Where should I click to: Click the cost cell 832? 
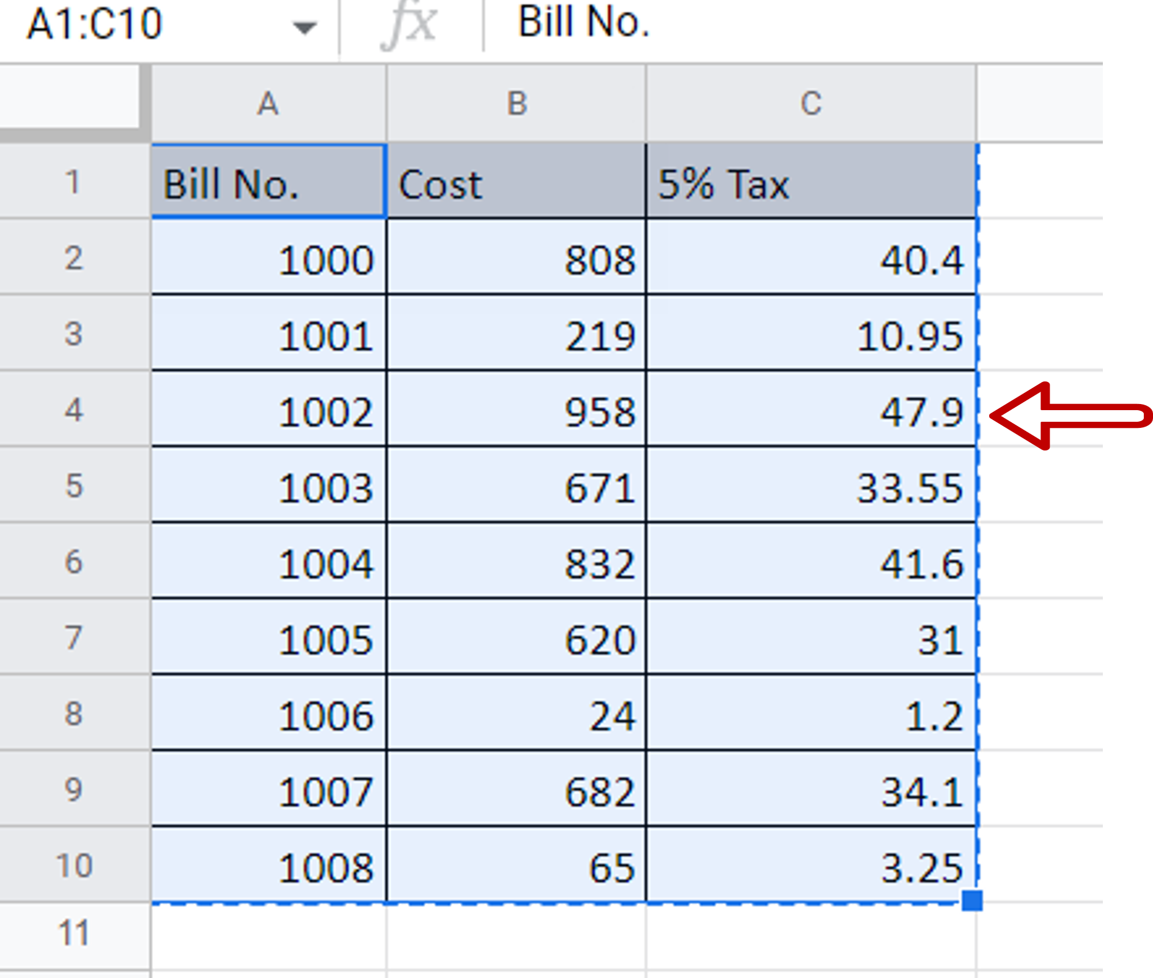tap(517, 561)
